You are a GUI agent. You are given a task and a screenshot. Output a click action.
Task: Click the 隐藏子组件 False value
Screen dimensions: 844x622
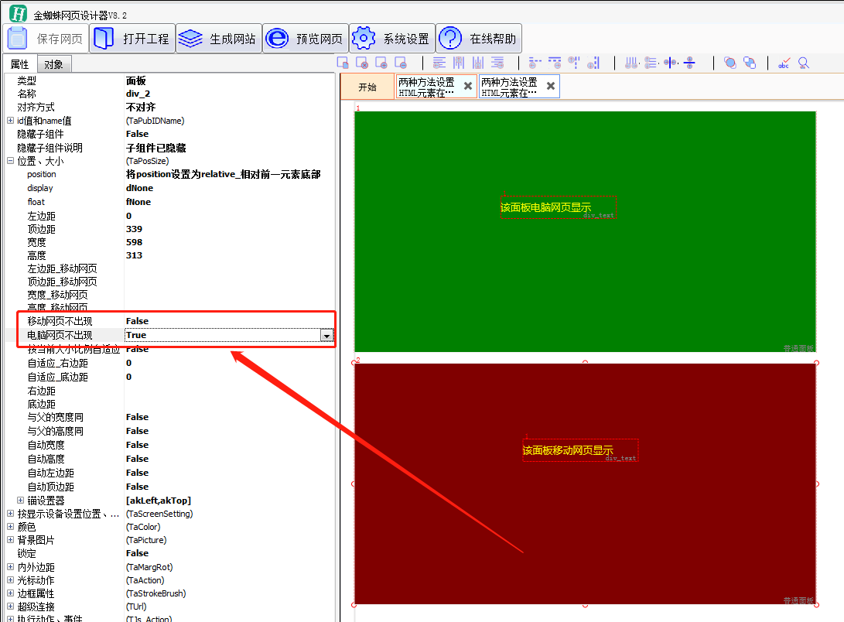[x=137, y=134]
